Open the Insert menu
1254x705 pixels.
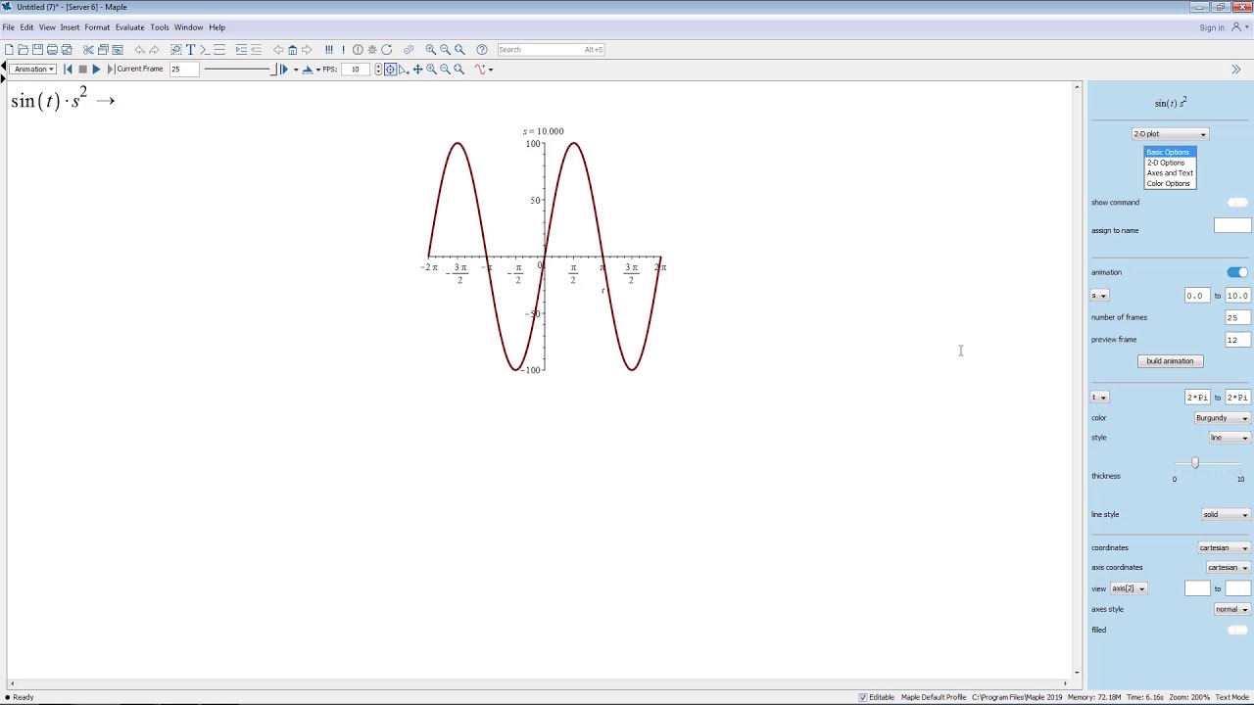(70, 27)
